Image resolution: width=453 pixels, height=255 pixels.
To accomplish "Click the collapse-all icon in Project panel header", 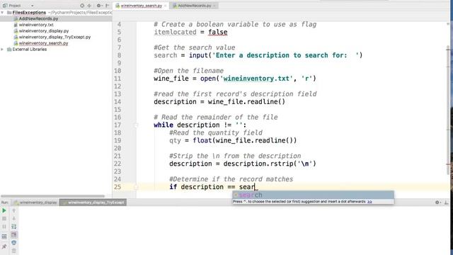I will coord(89,6).
